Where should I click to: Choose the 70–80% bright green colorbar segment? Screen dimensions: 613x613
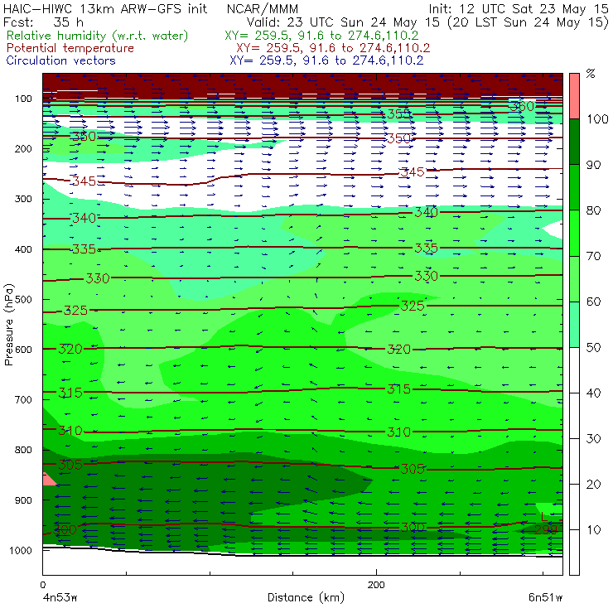tap(574, 233)
